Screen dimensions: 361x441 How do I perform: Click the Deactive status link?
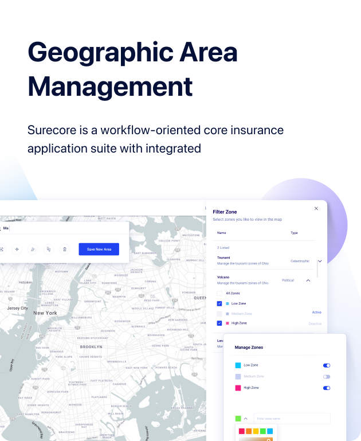[x=315, y=323]
